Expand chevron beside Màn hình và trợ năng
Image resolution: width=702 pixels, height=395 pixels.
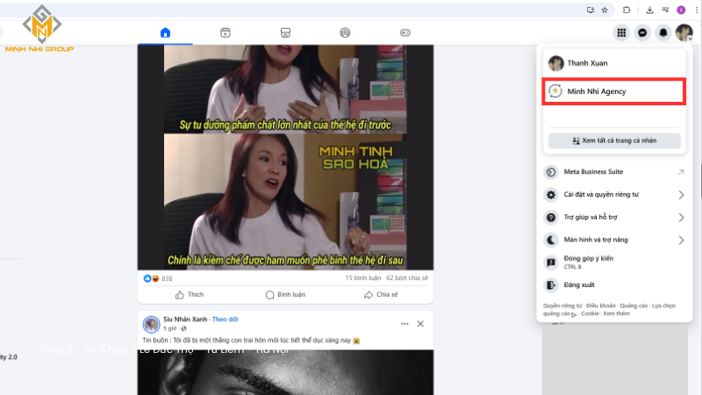681,240
